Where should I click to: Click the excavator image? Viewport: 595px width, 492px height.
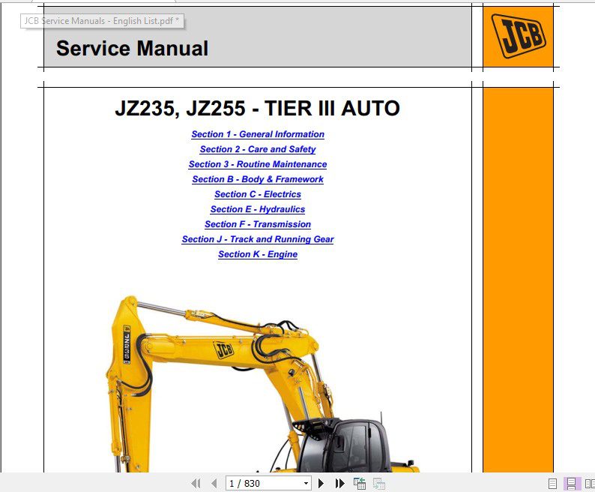tap(262, 384)
